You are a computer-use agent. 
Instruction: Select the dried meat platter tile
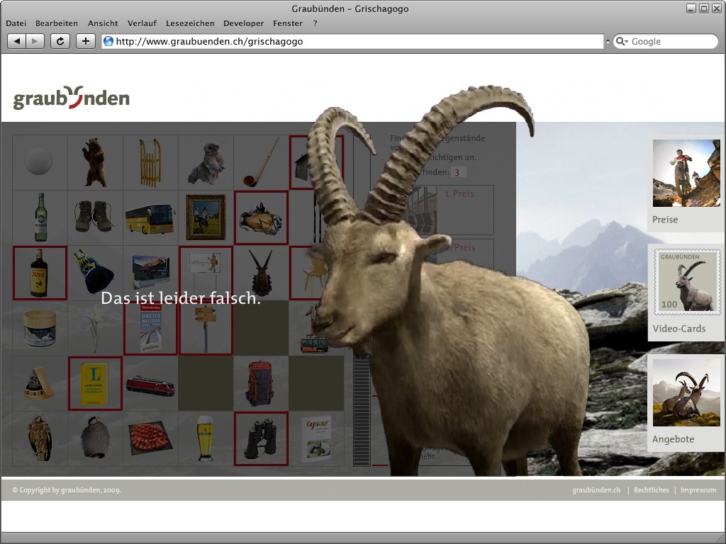pos(150,438)
